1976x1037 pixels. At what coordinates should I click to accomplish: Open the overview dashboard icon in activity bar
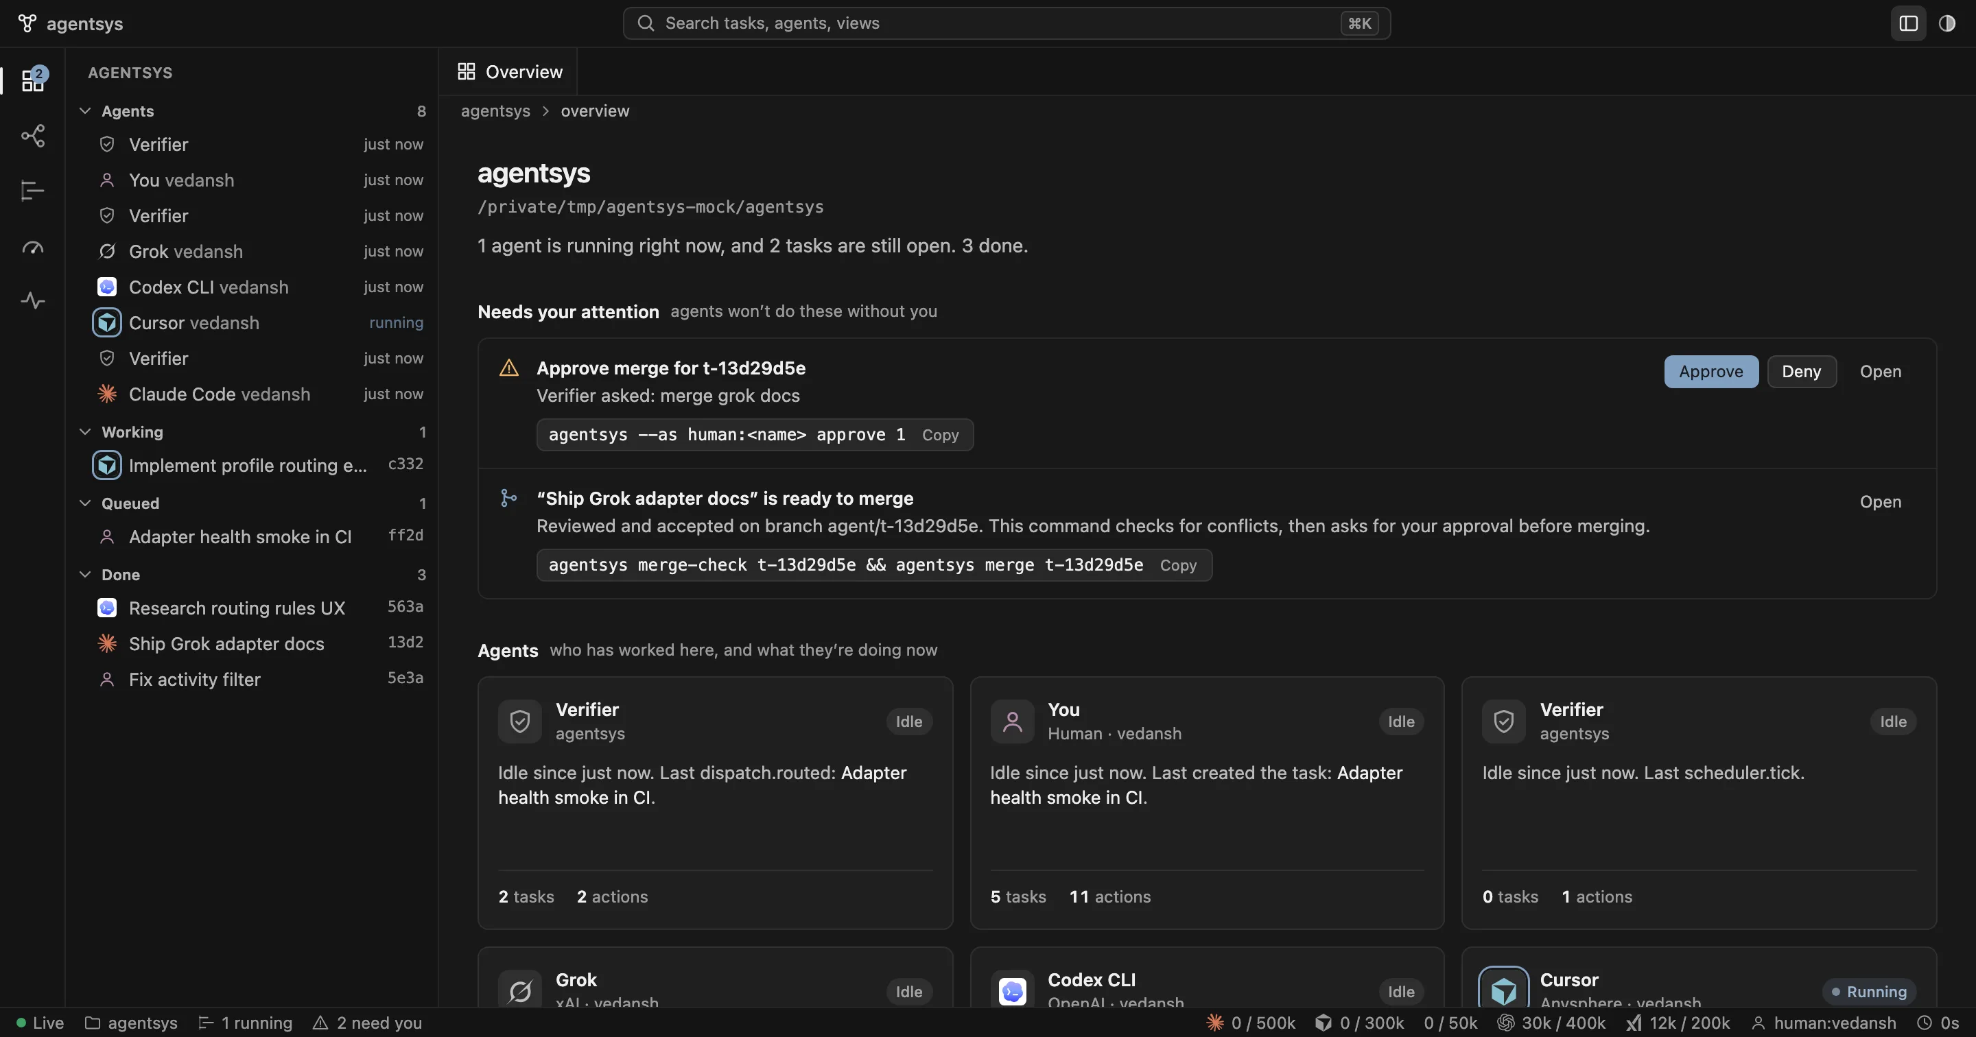point(32,80)
